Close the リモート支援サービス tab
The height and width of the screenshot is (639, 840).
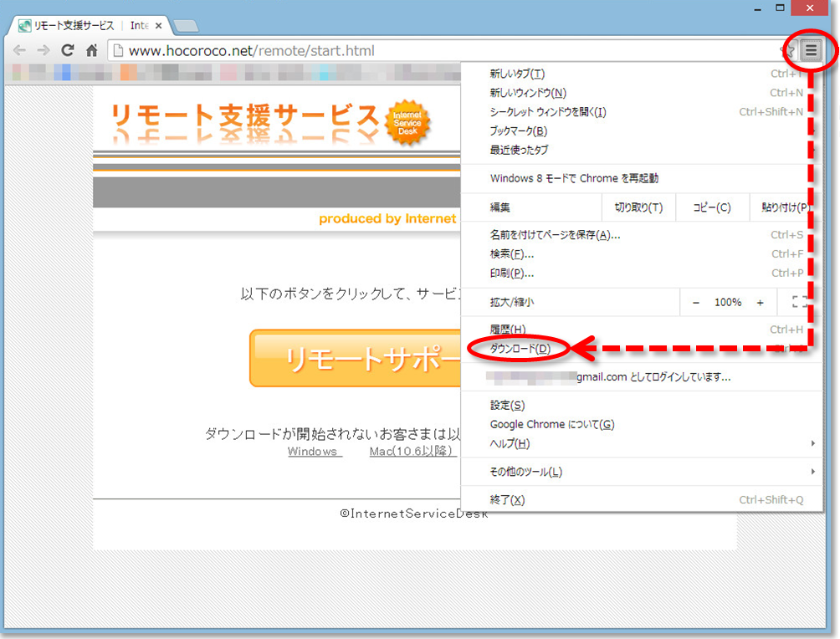159,25
